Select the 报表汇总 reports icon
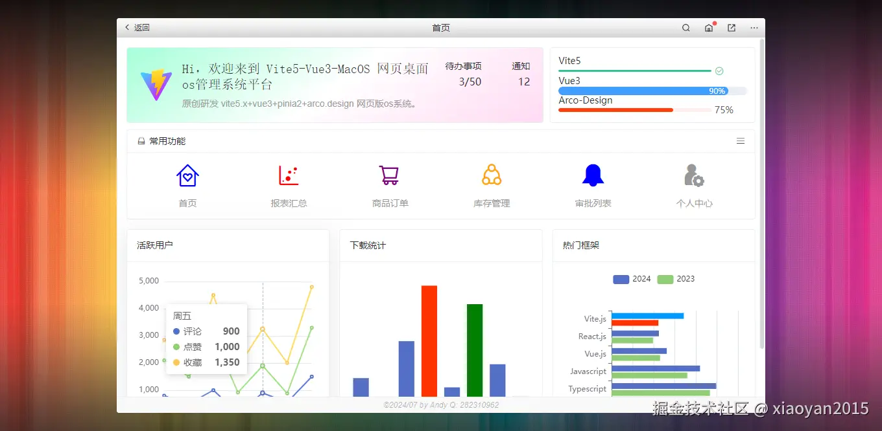This screenshot has width=882, height=431. 289,175
